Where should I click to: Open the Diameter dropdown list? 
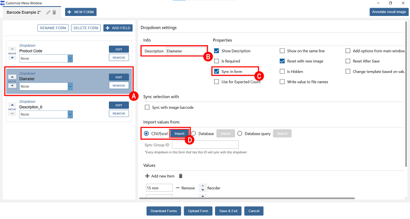[70, 87]
